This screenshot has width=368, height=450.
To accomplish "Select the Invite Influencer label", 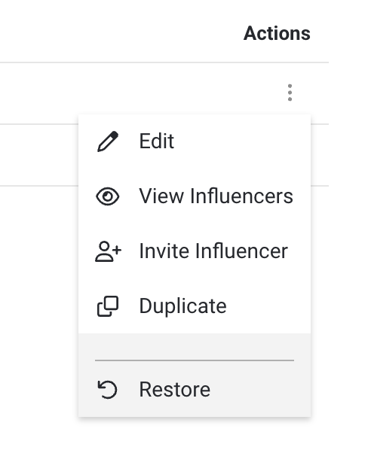I will (x=213, y=251).
